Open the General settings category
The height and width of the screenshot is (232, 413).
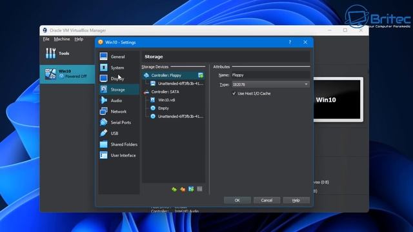(x=119, y=57)
